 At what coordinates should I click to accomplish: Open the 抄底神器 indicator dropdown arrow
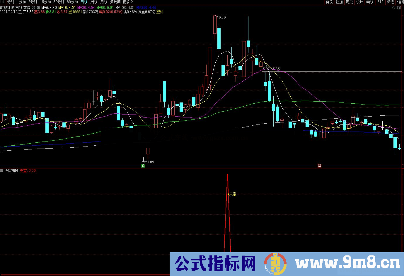pyautogui.click(x=2, y=171)
